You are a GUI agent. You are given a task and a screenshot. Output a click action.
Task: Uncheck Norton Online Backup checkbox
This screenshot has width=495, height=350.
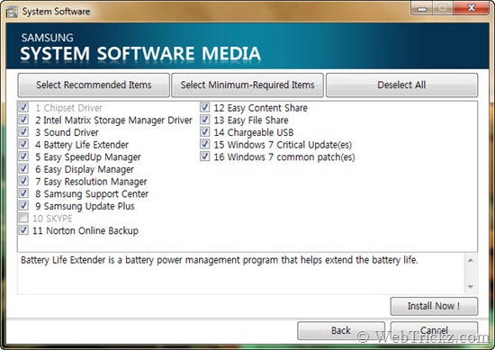pyautogui.click(x=23, y=230)
